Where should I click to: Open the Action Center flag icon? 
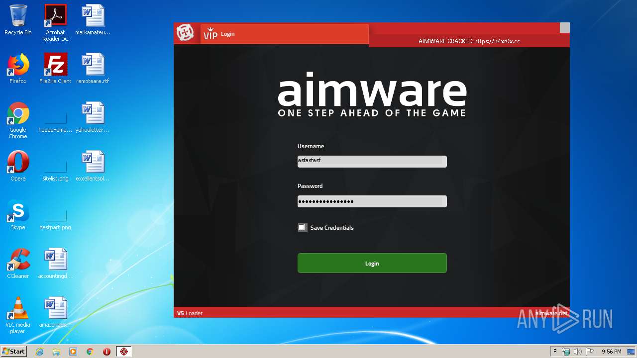click(590, 352)
